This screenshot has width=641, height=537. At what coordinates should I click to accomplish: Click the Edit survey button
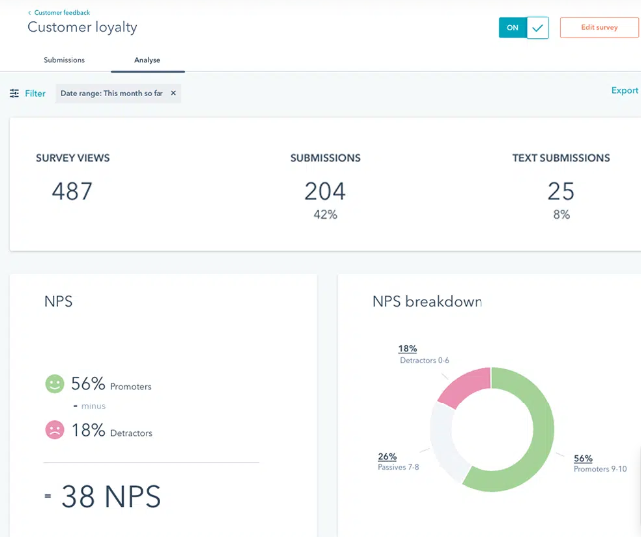[599, 28]
